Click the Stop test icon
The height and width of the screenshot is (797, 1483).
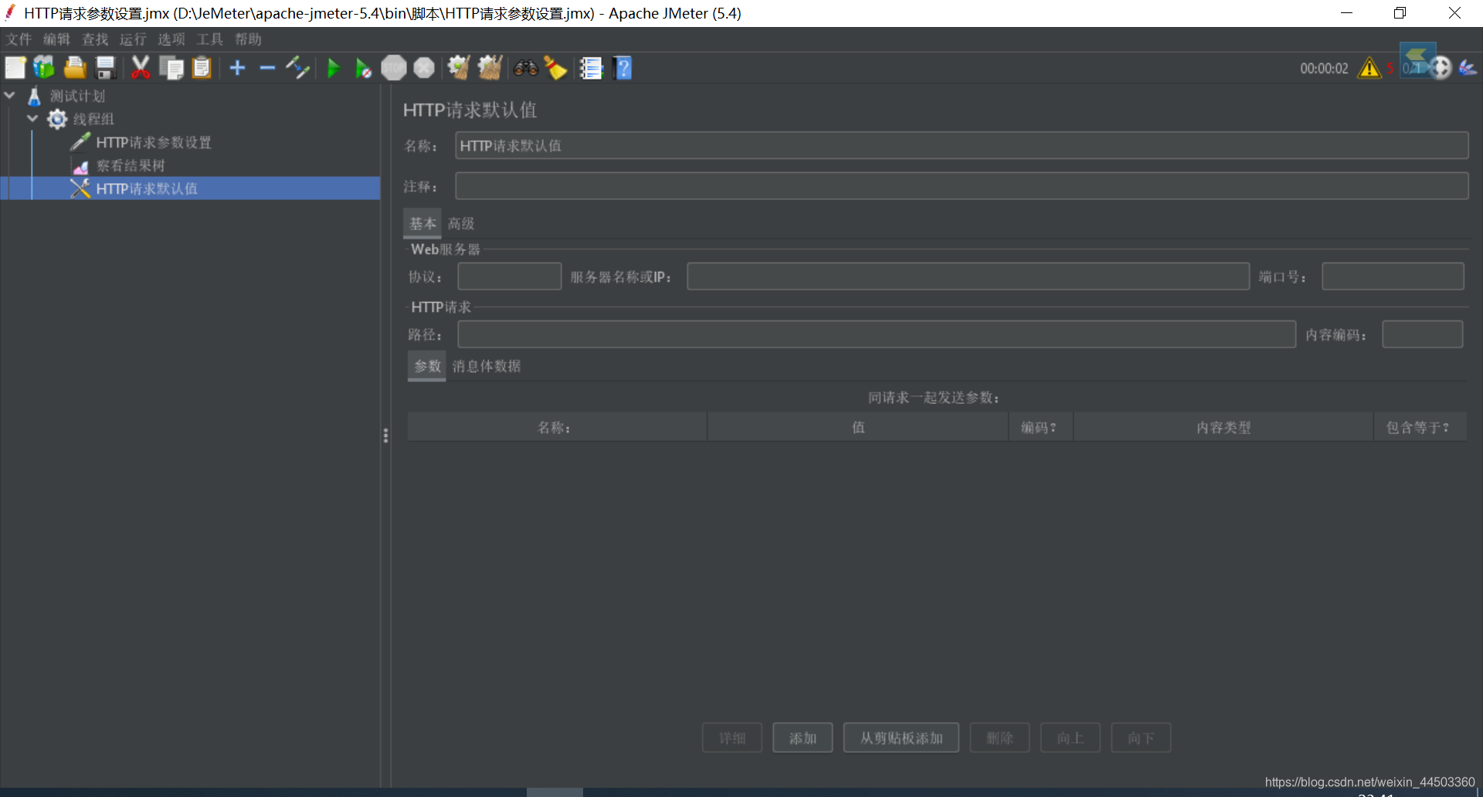pos(394,68)
